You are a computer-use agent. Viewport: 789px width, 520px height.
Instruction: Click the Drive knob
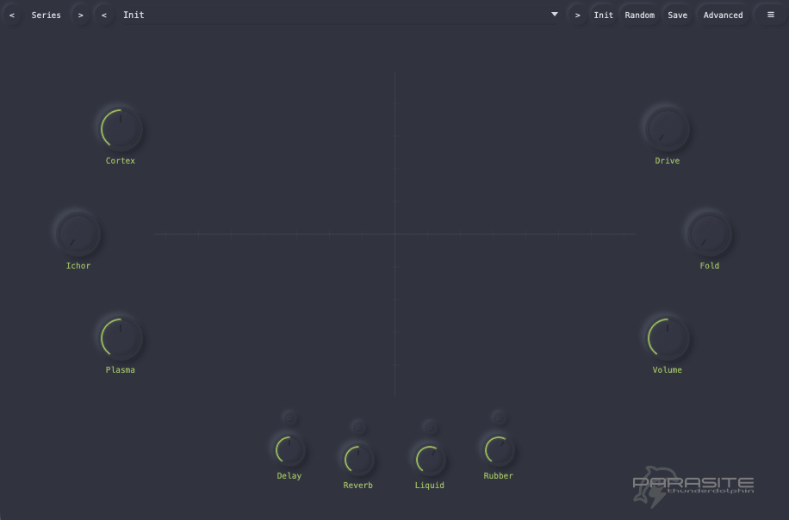coord(667,127)
